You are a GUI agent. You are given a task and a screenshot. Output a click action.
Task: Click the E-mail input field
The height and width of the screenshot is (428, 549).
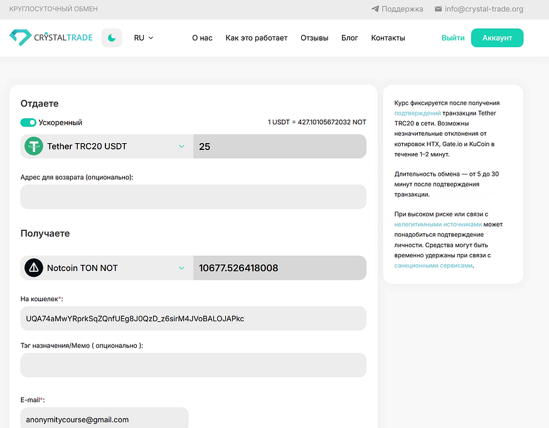tap(104, 418)
